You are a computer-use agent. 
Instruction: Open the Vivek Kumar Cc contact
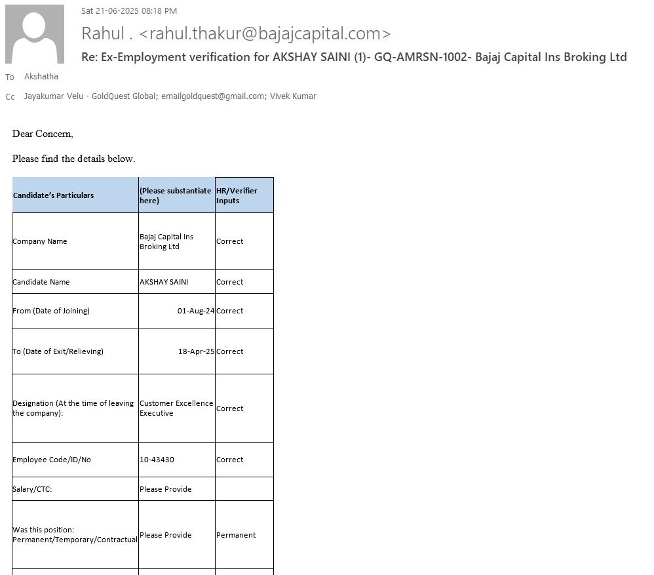pyautogui.click(x=293, y=96)
